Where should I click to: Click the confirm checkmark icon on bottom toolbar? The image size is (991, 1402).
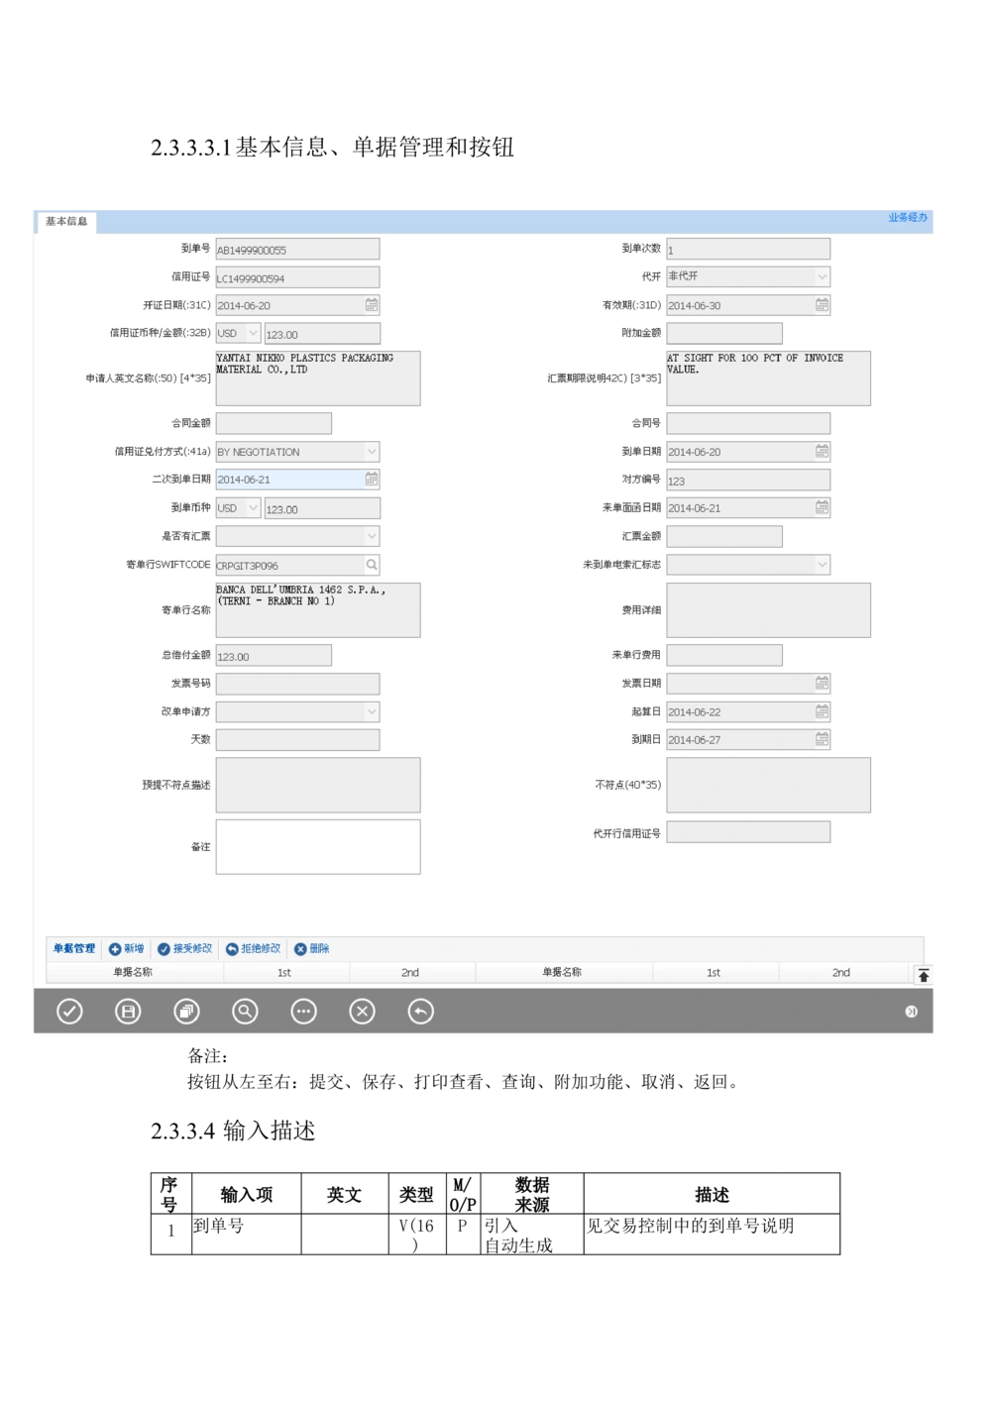pos(68,1012)
